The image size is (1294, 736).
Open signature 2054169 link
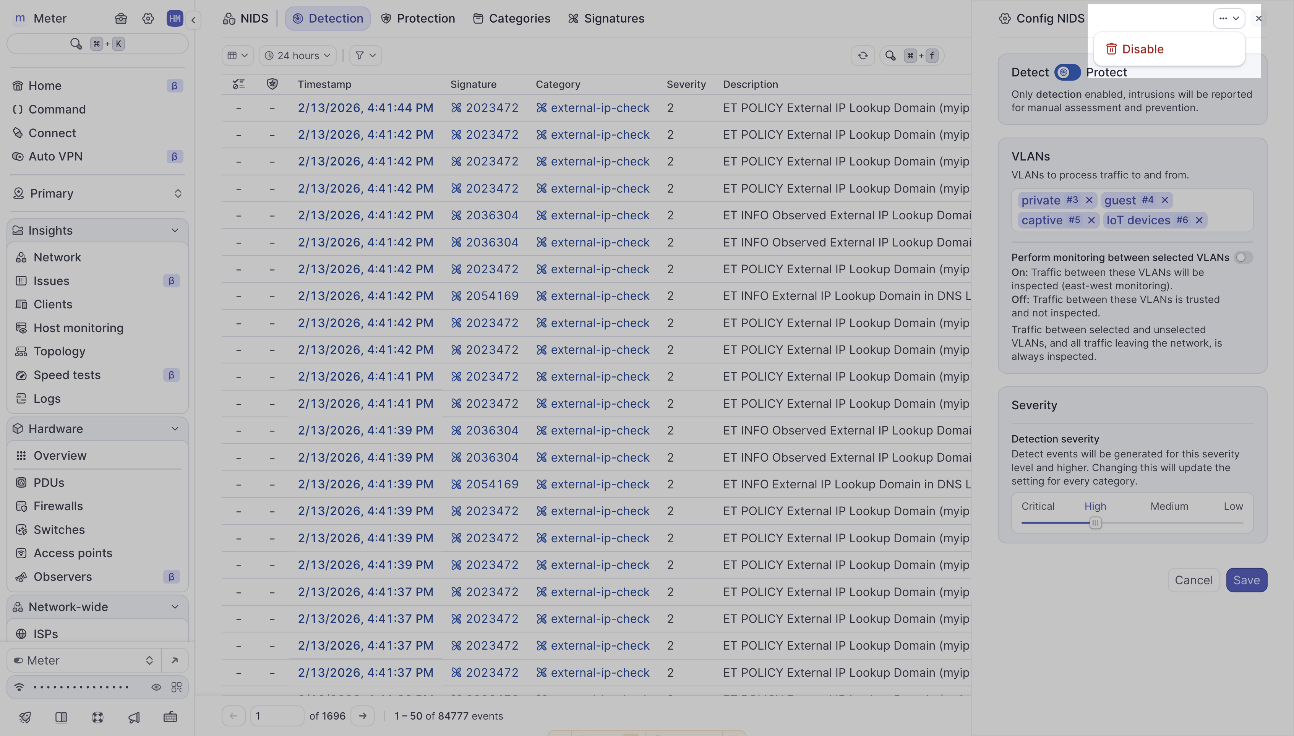click(491, 296)
